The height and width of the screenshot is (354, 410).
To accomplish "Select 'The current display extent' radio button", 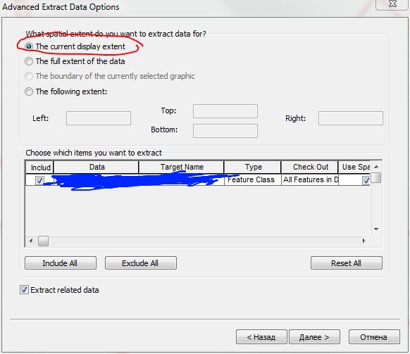I will [x=28, y=46].
